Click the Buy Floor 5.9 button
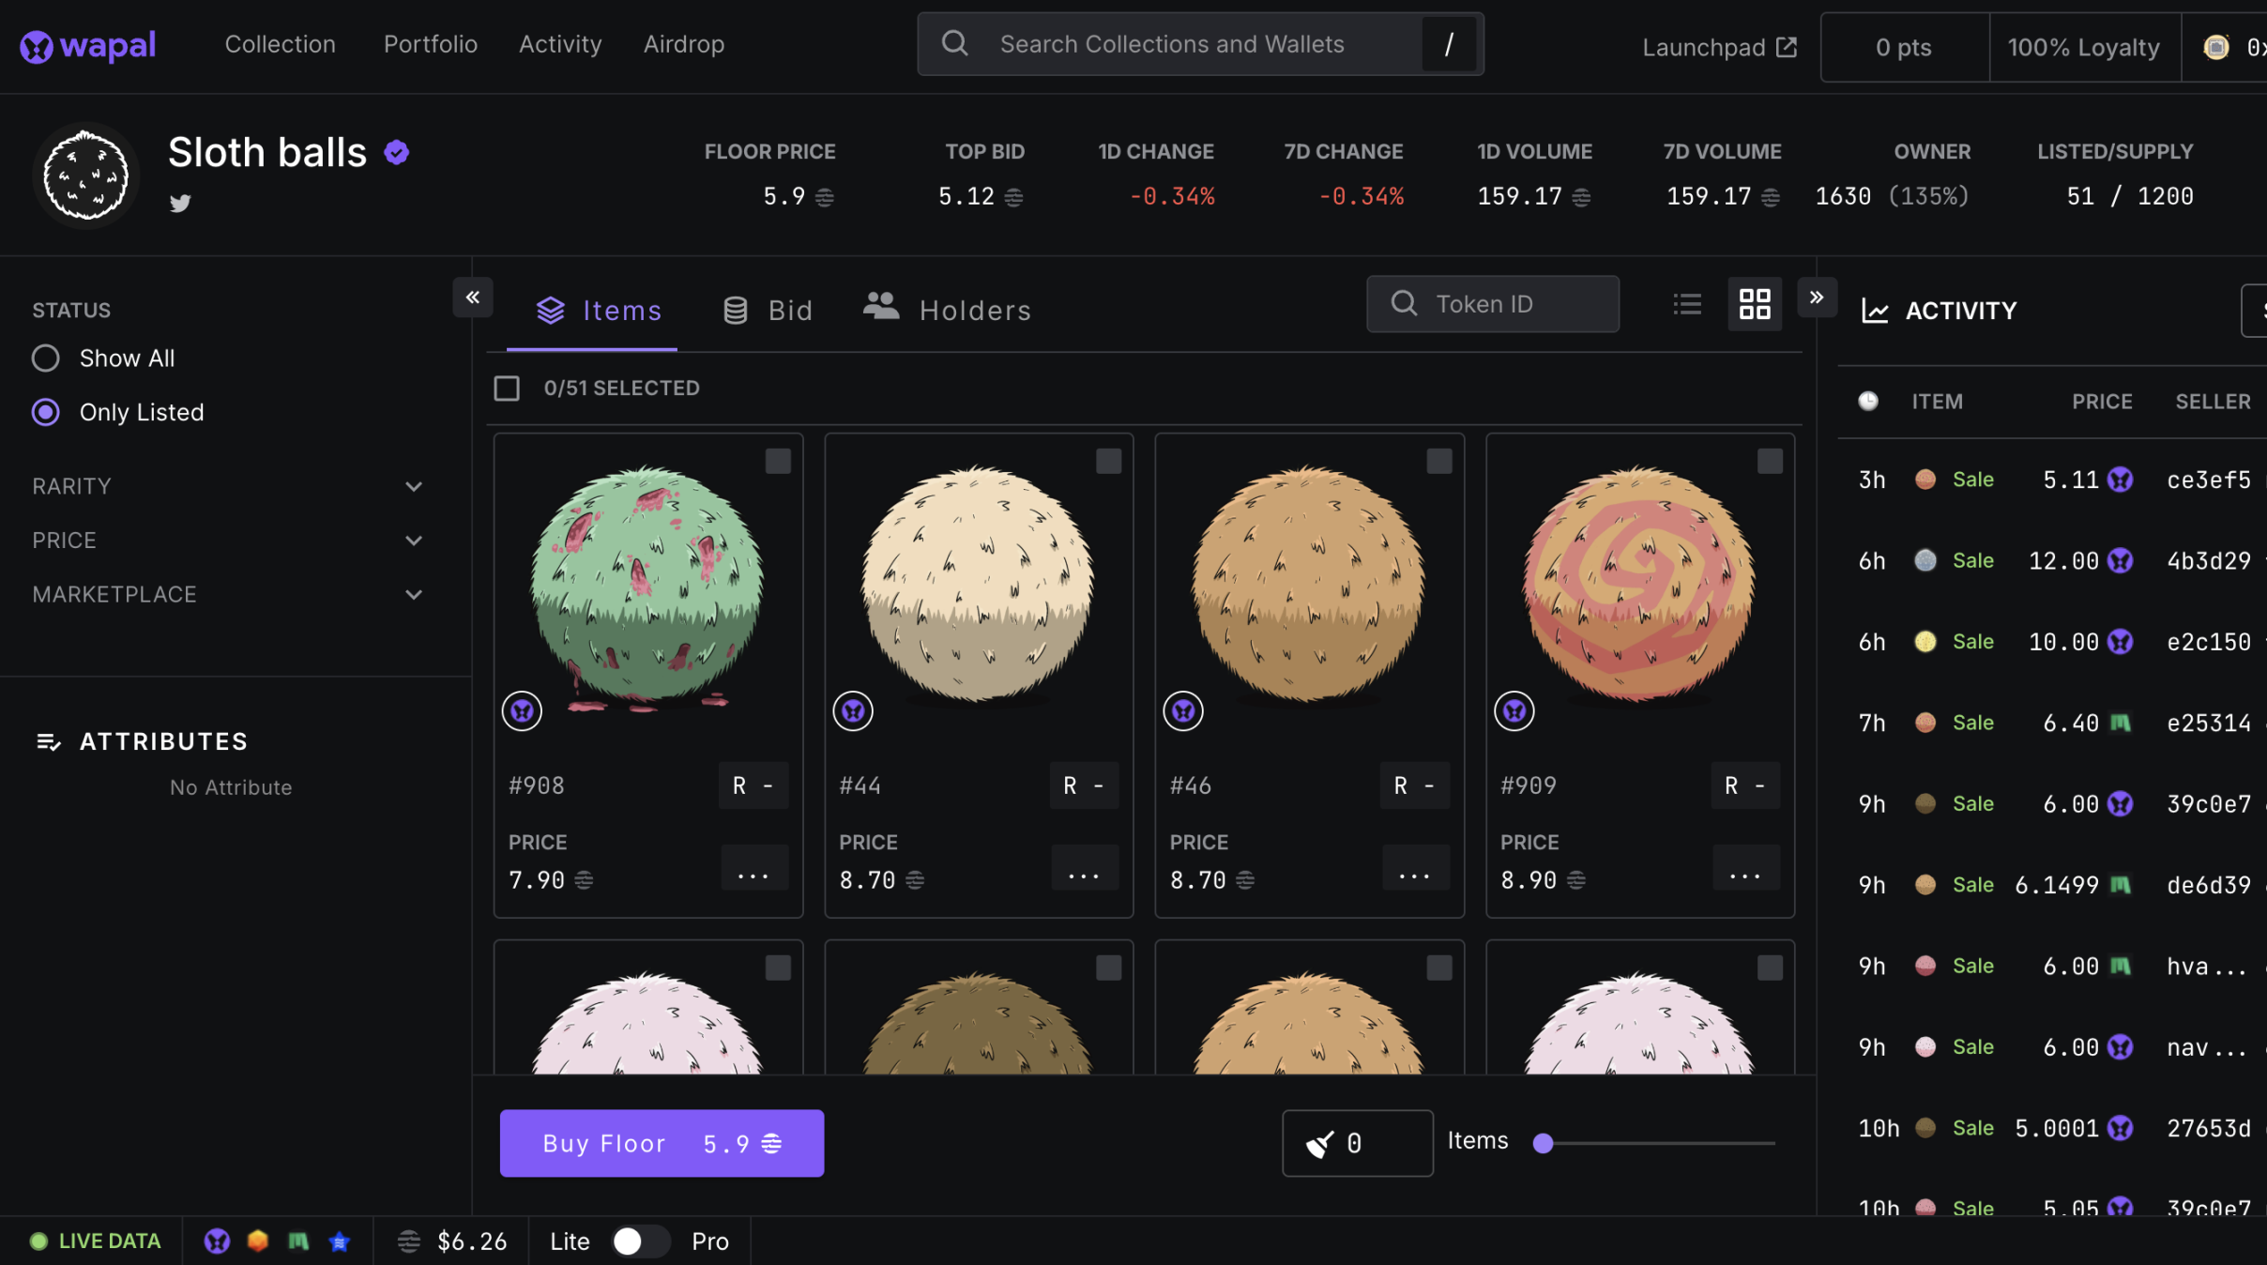The width and height of the screenshot is (2267, 1265). 661,1142
